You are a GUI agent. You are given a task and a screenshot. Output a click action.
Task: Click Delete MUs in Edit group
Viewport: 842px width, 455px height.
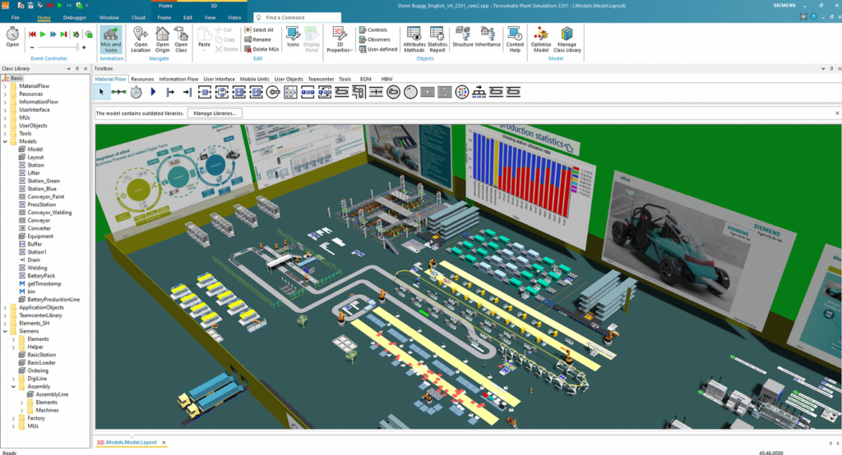coord(261,49)
